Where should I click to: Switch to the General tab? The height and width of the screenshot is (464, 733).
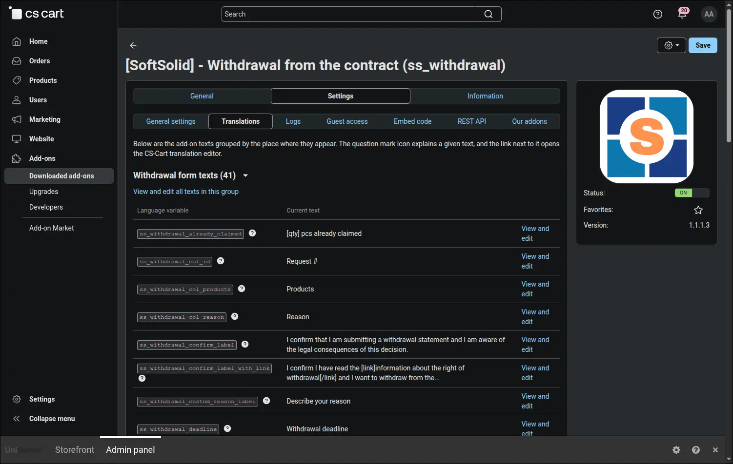point(202,96)
